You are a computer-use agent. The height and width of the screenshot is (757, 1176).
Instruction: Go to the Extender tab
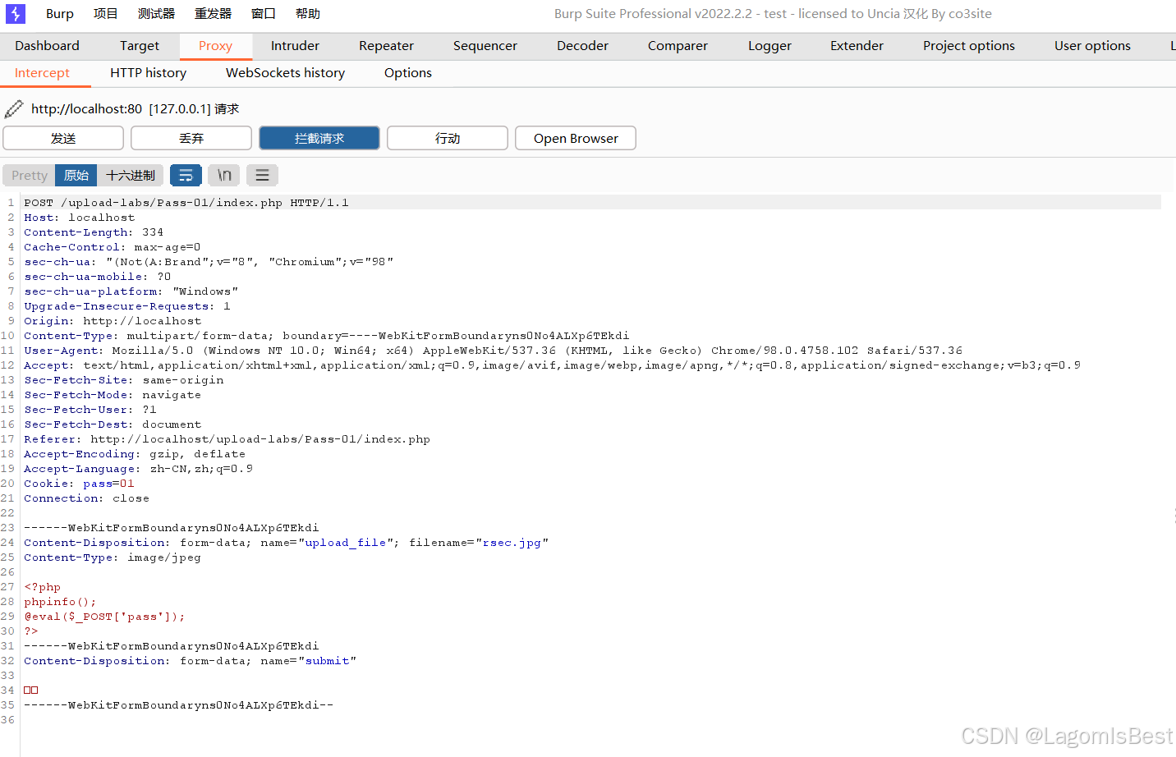click(x=857, y=46)
